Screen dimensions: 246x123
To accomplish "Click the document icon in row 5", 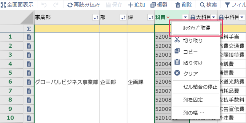I will click(29, 73).
